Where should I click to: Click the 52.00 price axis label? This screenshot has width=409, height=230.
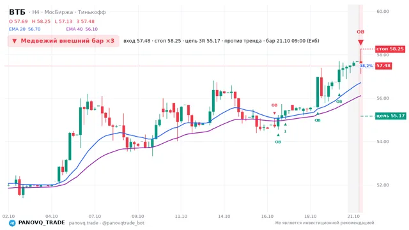pyautogui.click(x=383, y=185)
